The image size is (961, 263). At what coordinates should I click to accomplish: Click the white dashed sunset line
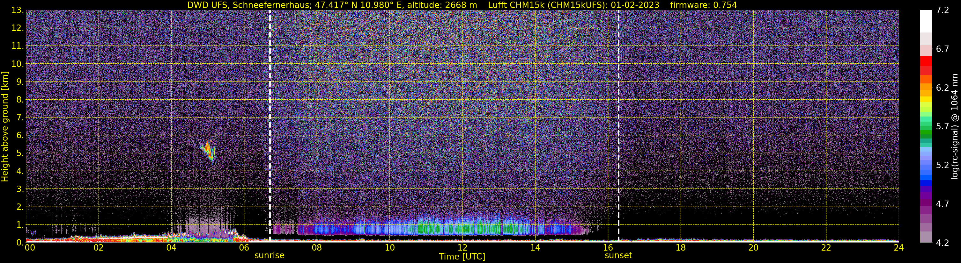[618, 126]
